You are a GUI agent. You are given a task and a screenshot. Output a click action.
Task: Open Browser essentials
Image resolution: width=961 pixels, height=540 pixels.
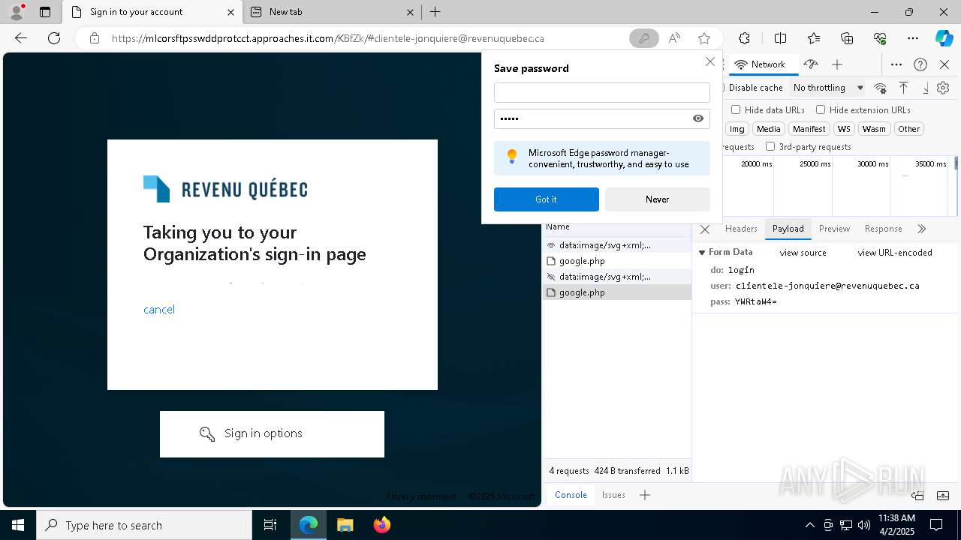coord(880,38)
